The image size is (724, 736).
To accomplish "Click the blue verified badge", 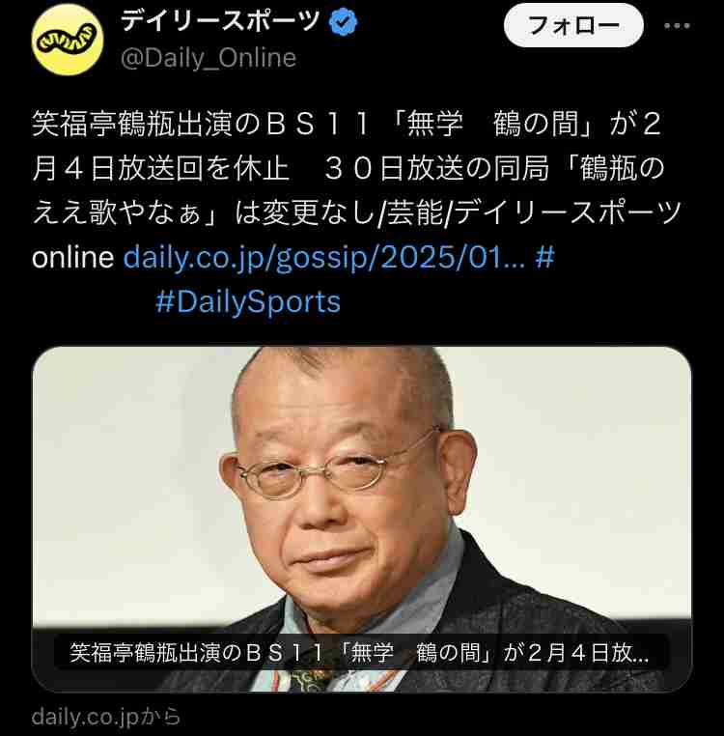I will tap(343, 21).
